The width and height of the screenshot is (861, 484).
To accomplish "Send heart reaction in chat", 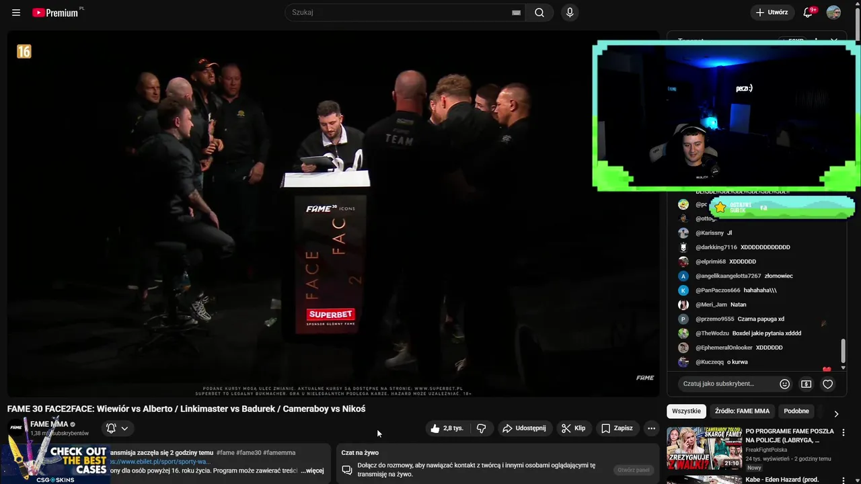I will pos(828,384).
